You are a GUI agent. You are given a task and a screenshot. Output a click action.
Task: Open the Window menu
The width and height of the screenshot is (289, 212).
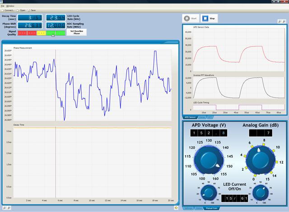coord(10,6)
